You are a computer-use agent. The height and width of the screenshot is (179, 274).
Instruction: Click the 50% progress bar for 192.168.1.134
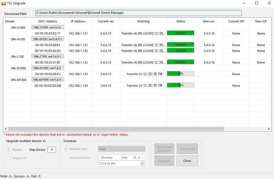pos(180,85)
